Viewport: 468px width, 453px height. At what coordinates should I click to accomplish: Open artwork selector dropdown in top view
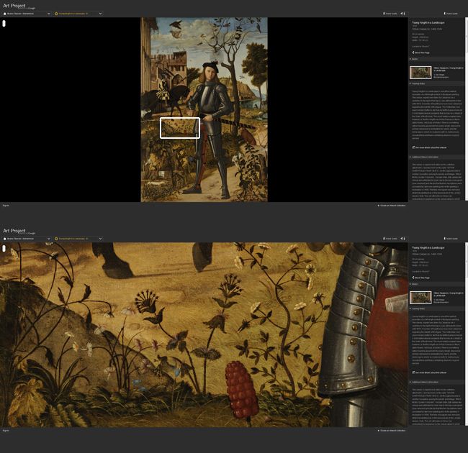point(78,14)
